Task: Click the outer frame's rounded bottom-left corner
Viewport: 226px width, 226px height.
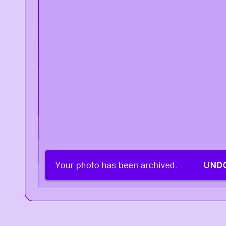Action: point(28,198)
